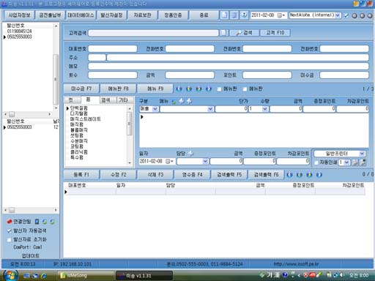Uncheck 발신자 자동검색 checkbox
Screen dimensions: 375x281
click(9, 231)
